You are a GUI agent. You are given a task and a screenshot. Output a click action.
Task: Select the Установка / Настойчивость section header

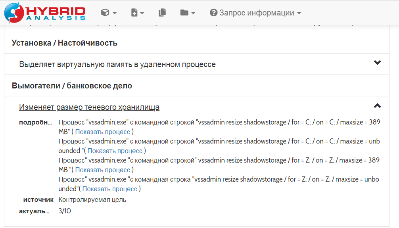click(x=65, y=43)
